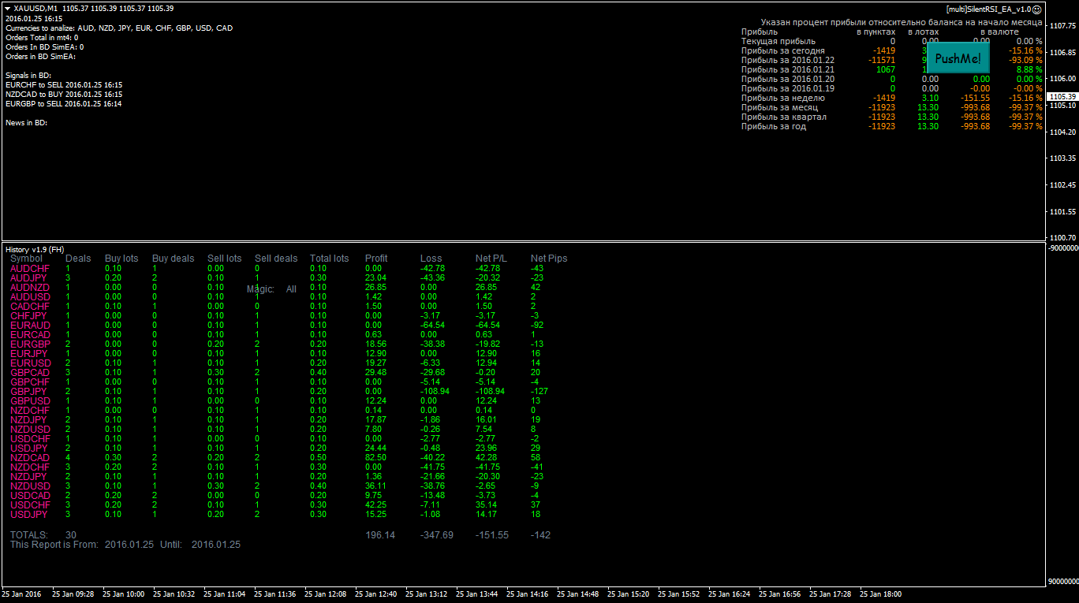Click the Net Pips column header

point(549,259)
